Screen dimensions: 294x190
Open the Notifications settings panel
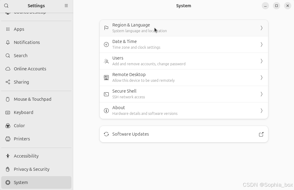(x=27, y=42)
